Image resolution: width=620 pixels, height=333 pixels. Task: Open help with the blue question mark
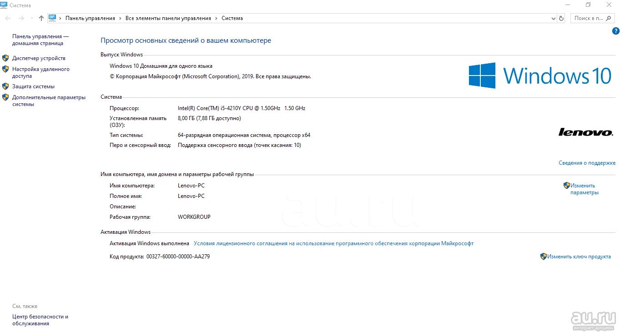click(616, 31)
